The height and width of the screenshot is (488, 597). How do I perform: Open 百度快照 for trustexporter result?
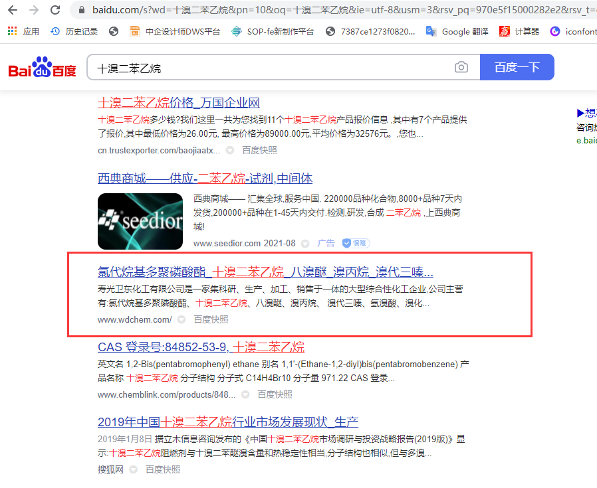click(260, 150)
